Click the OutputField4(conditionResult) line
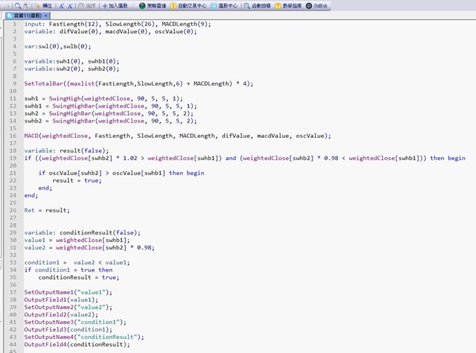The width and height of the screenshot is (476, 353). point(77,345)
